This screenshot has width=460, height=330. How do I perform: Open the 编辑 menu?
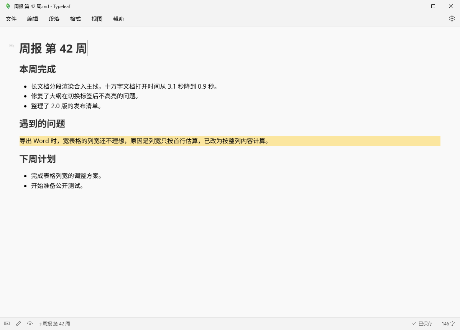[33, 19]
